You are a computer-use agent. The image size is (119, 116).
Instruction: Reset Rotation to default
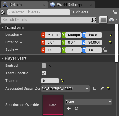tap(111, 42)
